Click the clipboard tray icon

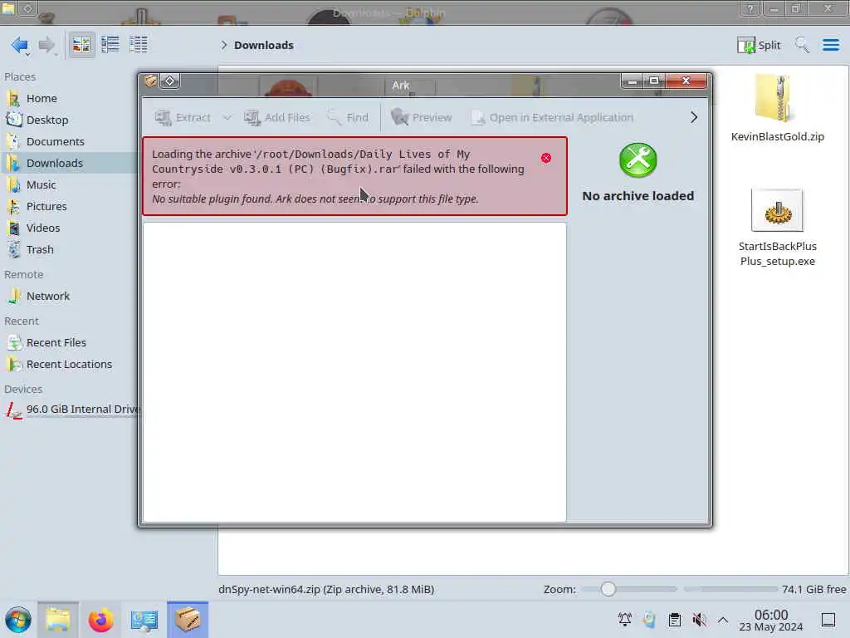pos(674,620)
